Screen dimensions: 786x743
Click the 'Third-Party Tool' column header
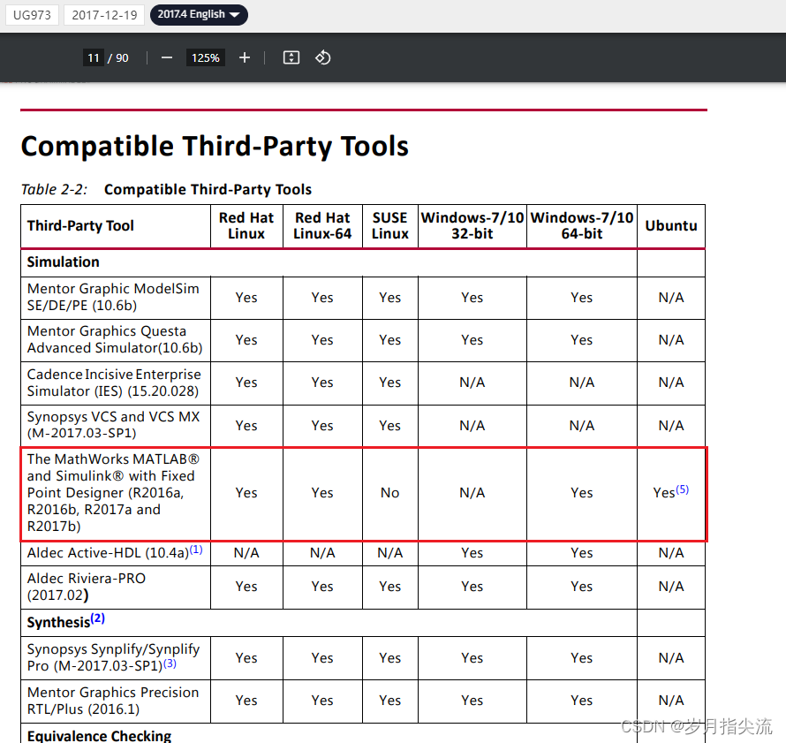coord(80,225)
